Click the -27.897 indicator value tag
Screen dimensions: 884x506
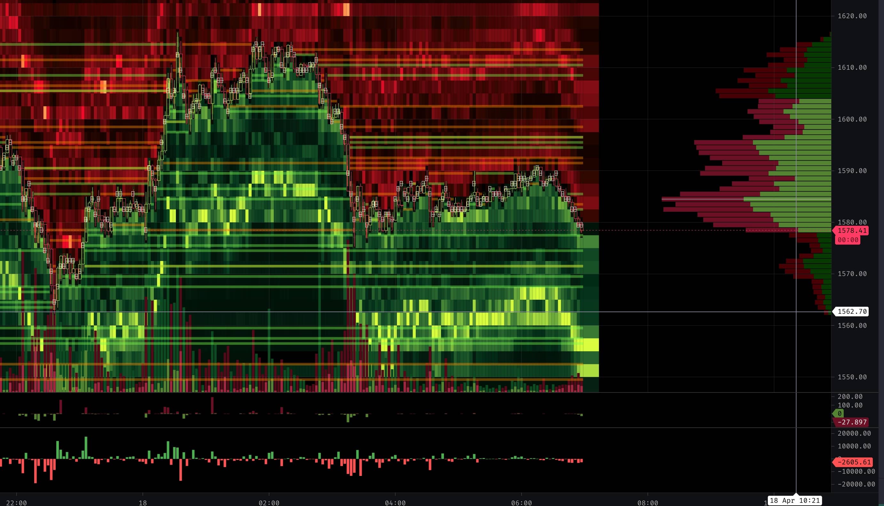tap(852, 422)
